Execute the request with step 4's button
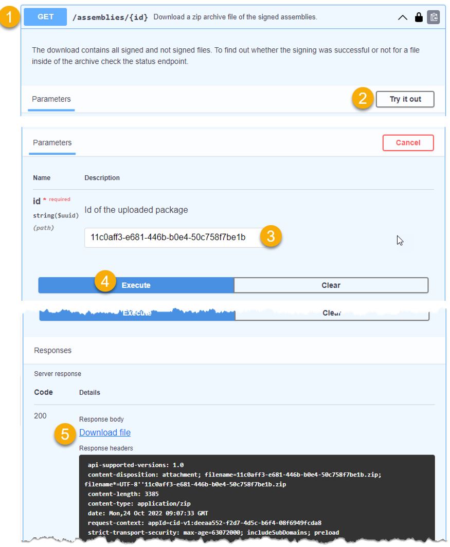Screen dimensions: 450x547 tap(136, 285)
